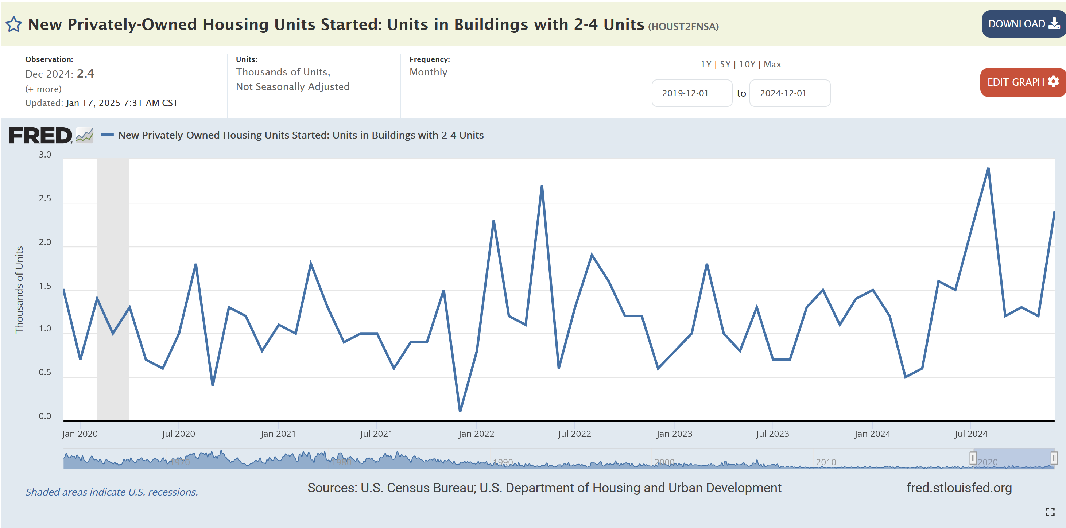Click the end date field 2024-12-01

tap(790, 93)
